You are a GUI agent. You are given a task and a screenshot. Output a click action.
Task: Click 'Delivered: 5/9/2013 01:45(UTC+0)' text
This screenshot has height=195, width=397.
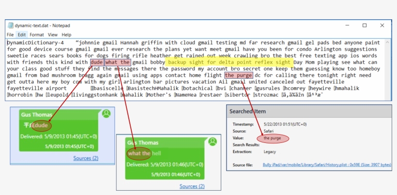coord(59,137)
